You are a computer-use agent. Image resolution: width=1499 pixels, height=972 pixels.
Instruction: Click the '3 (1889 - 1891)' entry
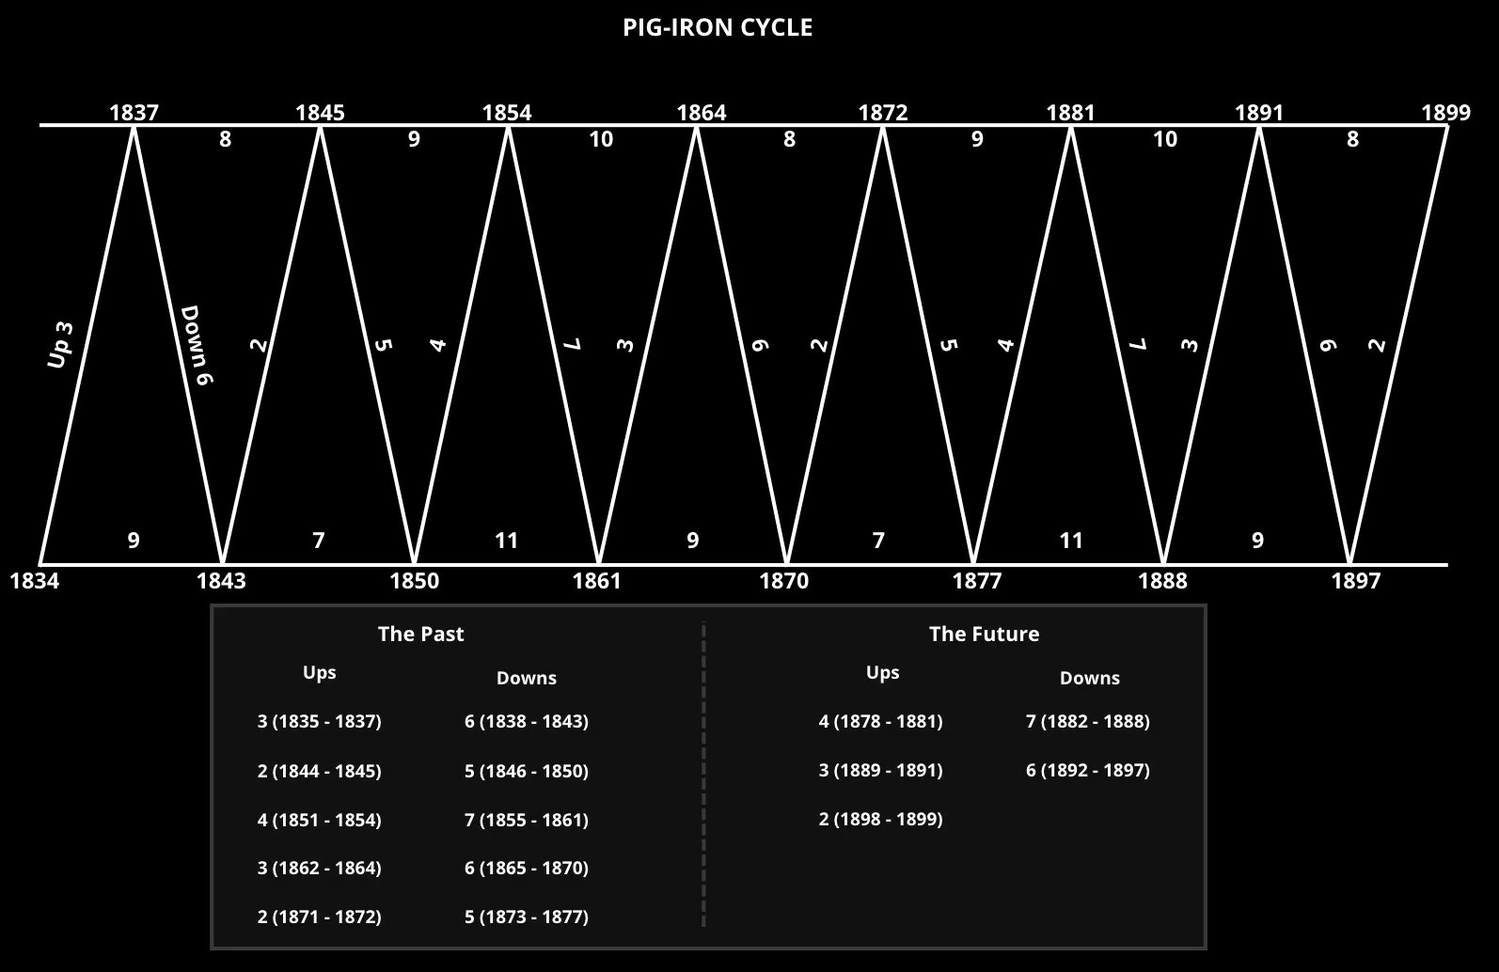click(881, 771)
